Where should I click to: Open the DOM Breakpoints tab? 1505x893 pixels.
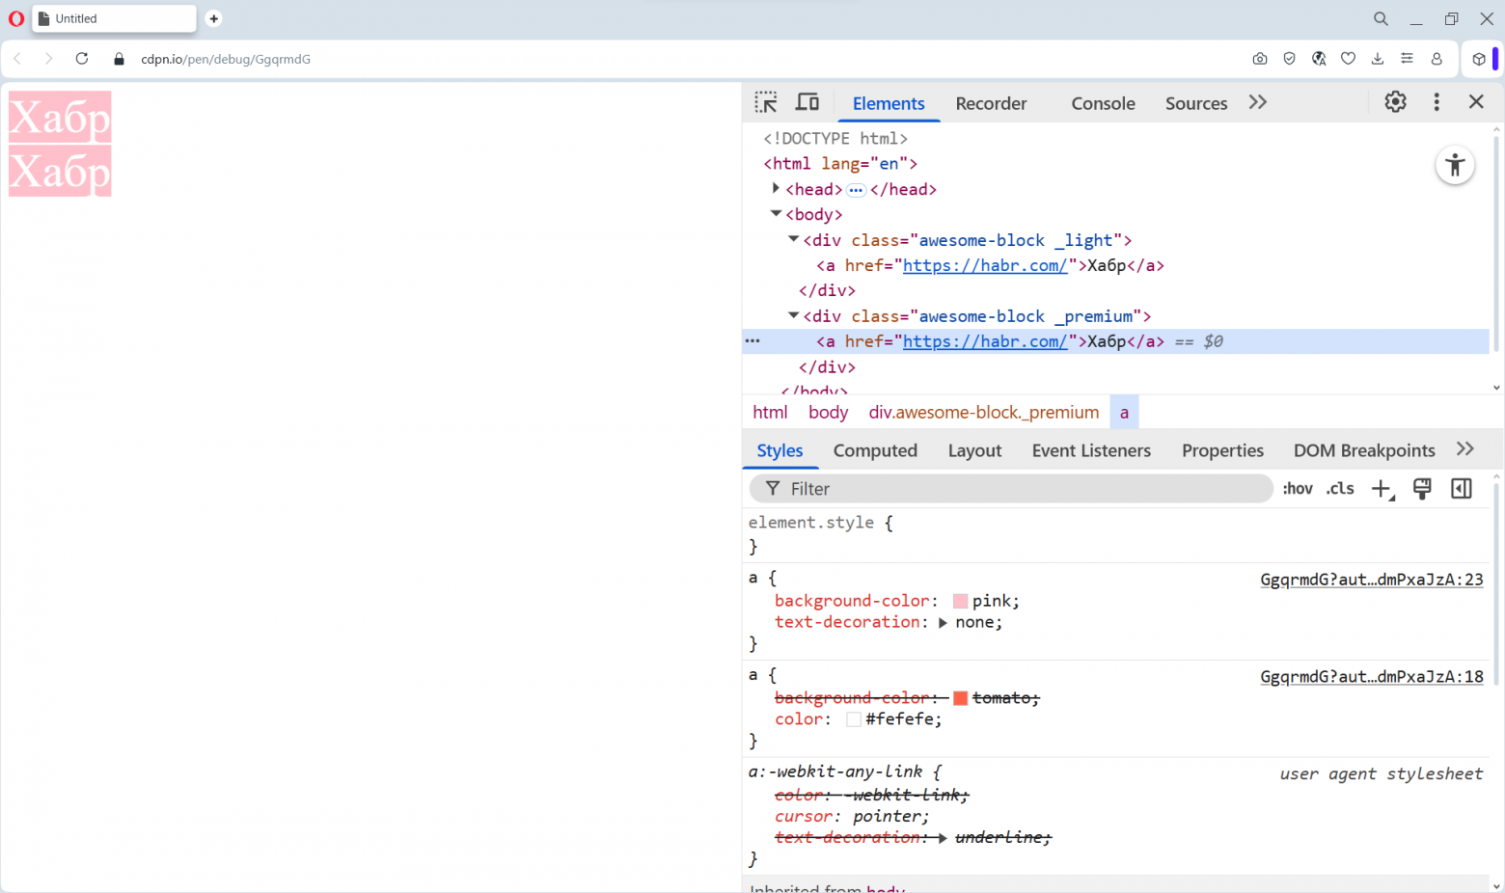tap(1364, 450)
